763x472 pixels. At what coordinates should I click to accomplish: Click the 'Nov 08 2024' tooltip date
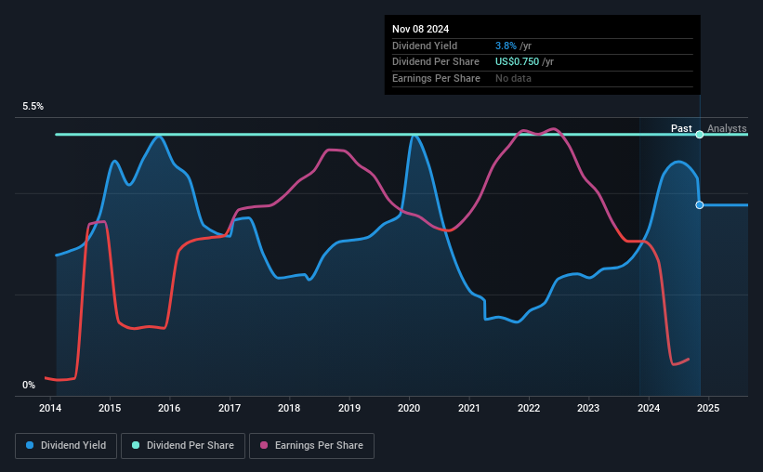click(420, 29)
